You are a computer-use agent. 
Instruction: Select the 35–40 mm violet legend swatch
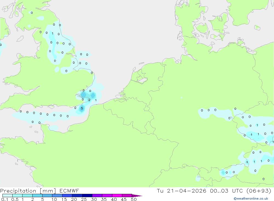pyautogui.click(x=107, y=196)
